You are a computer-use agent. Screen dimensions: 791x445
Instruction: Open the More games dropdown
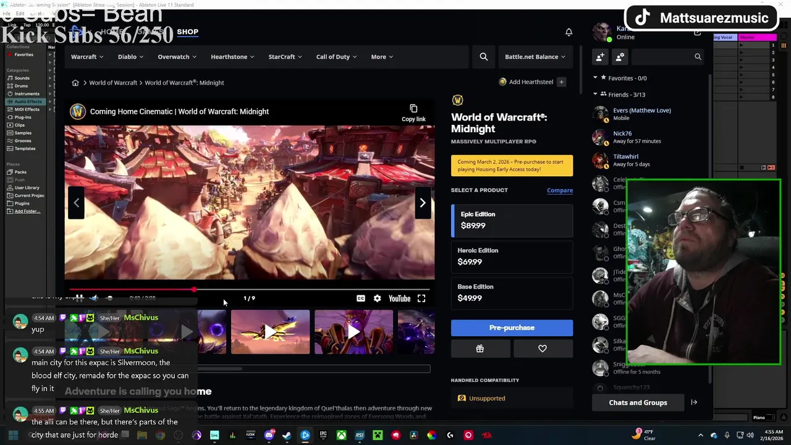[x=382, y=57]
